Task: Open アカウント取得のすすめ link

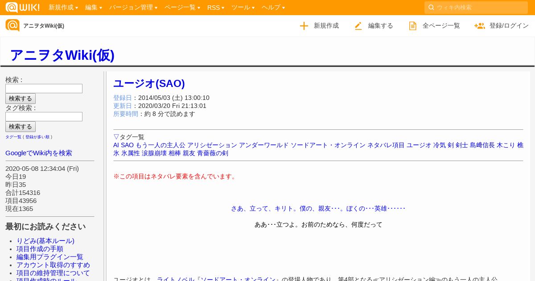Action: coord(53,265)
